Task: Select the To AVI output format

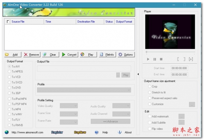Action: point(14,66)
